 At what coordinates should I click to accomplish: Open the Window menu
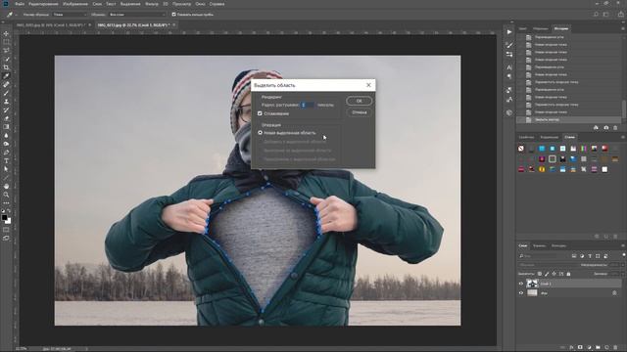click(200, 4)
